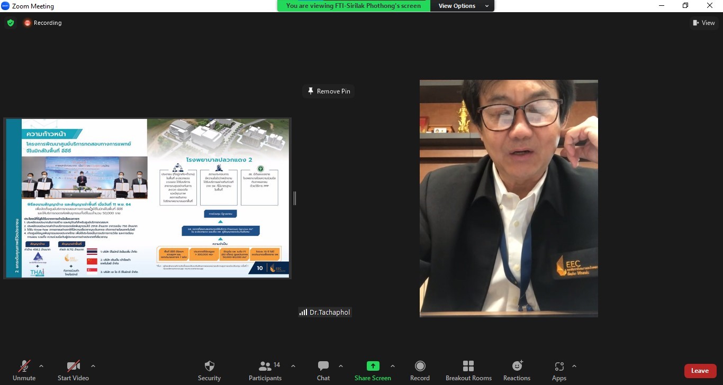Expand Share Screen options arrow
Screen dimensions: 723x385
click(392, 366)
